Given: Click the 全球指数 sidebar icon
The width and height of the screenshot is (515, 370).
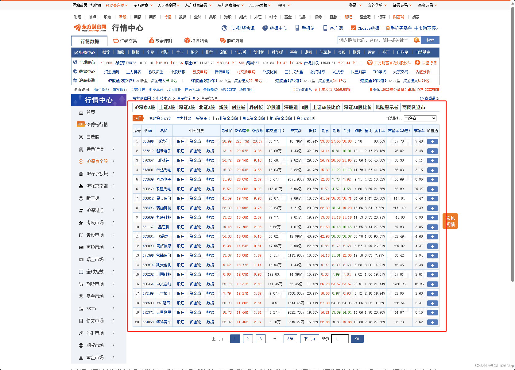Looking at the screenshot, I should pos(81,272).
